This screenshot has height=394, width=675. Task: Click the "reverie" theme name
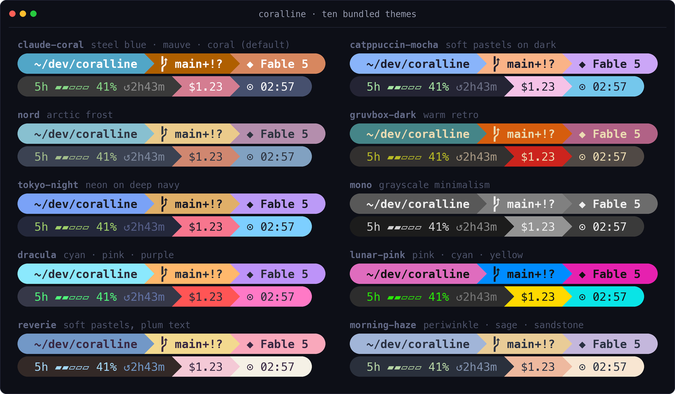(x=37, y=325)
